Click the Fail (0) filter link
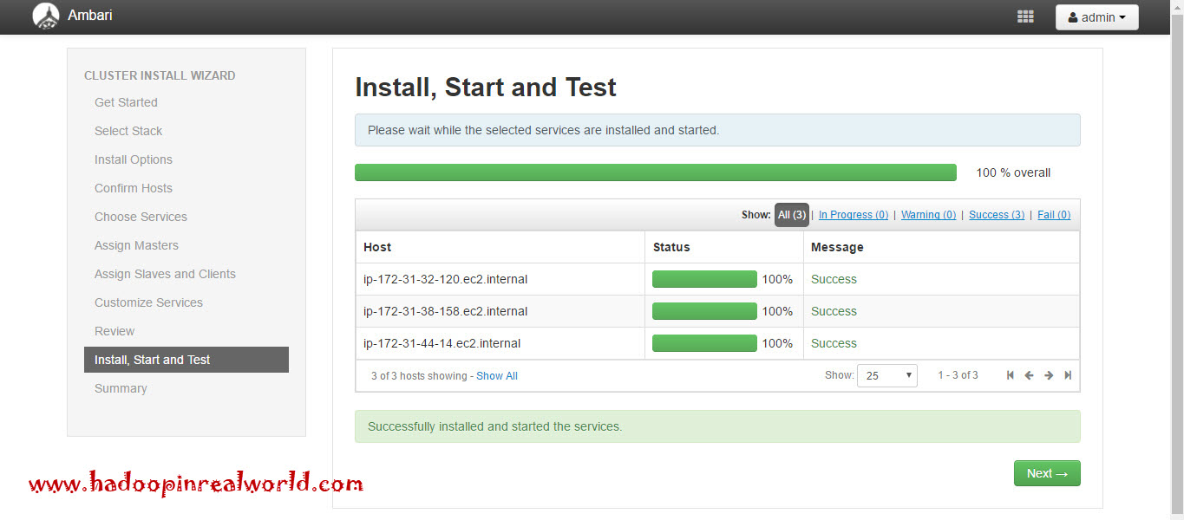1184x520 pixels. coord(1053,214)
